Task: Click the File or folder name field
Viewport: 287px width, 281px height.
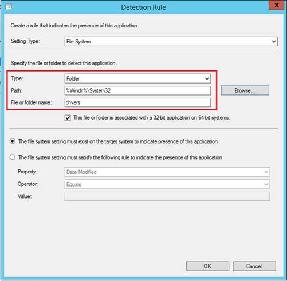Action: pos(137,102)
